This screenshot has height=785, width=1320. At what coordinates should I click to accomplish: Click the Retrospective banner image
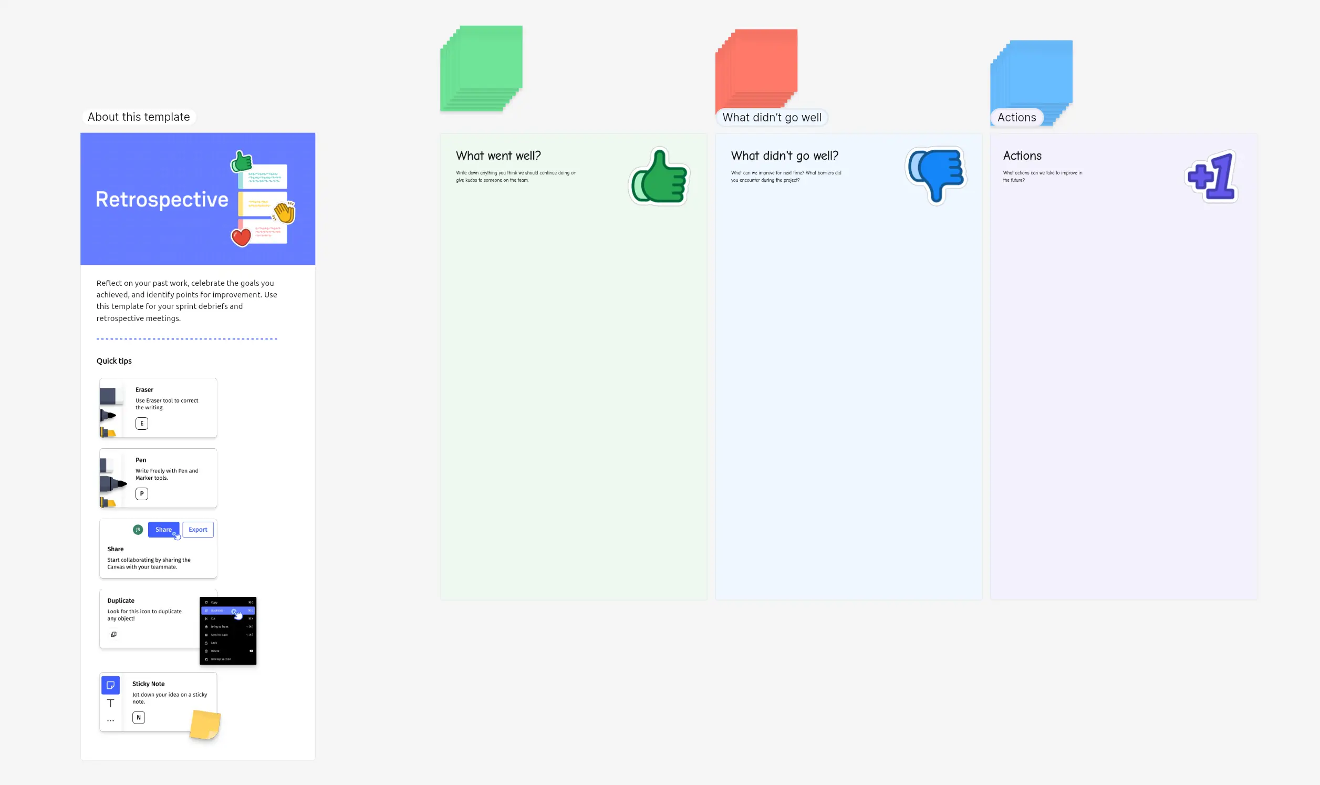(x=198, y=199)
